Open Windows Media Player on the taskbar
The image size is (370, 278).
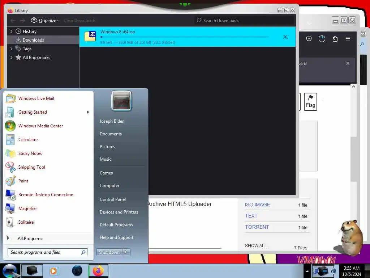(x=53, y=271)
